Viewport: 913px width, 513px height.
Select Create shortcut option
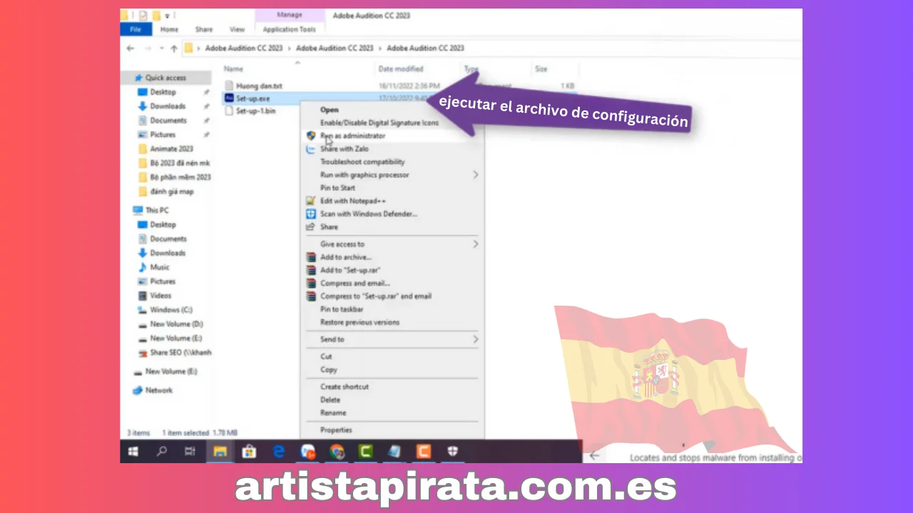point(345,386)
